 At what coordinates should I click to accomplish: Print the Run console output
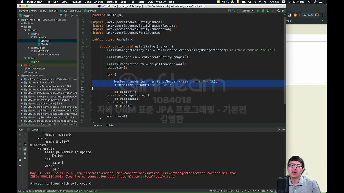coord(25,154)
